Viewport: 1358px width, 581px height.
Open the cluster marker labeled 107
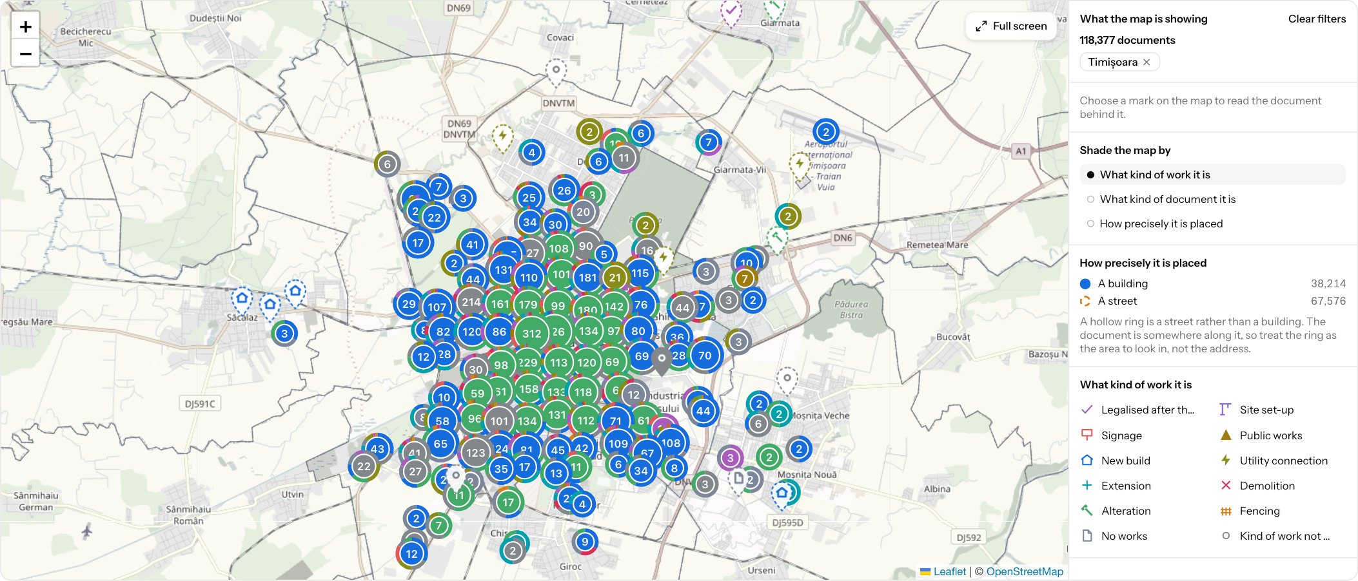click(437, 307)
